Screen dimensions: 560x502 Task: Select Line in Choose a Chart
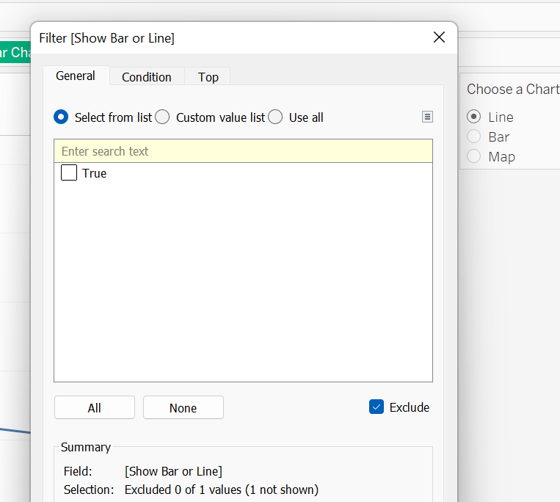tap(474, 117)
